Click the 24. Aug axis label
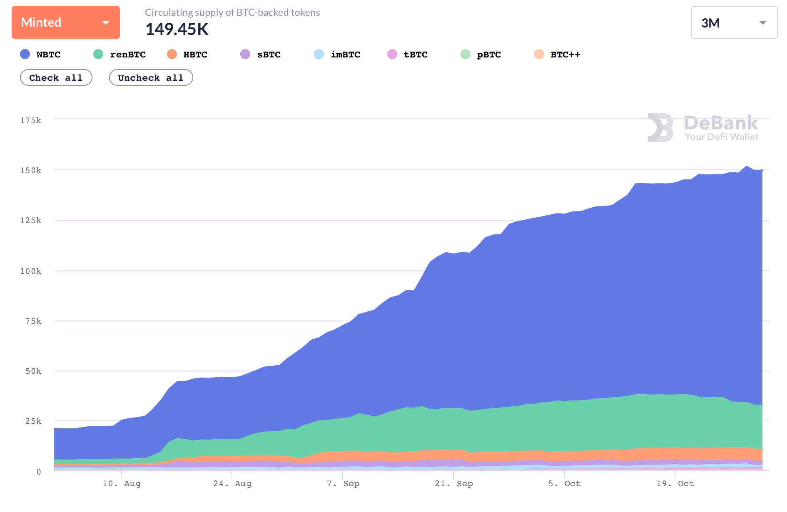 point(232,484)
